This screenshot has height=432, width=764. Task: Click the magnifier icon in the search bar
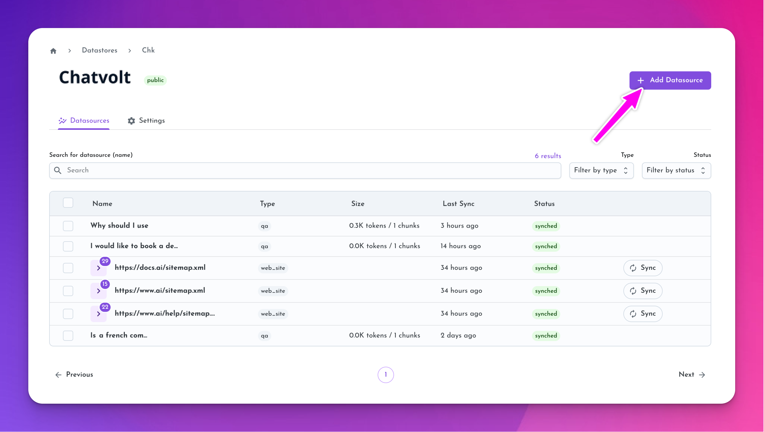(x=58, y=170)
